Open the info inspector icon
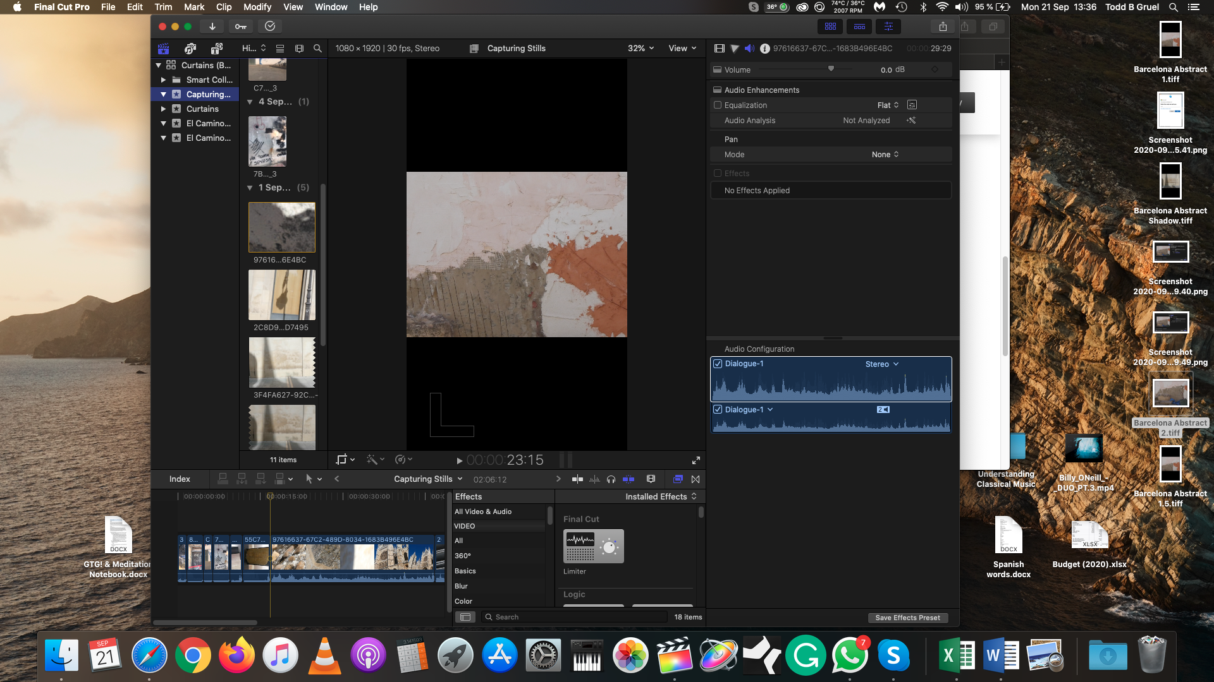The image size is (1214, 682). pyautogui.click(x=764, y=49)
